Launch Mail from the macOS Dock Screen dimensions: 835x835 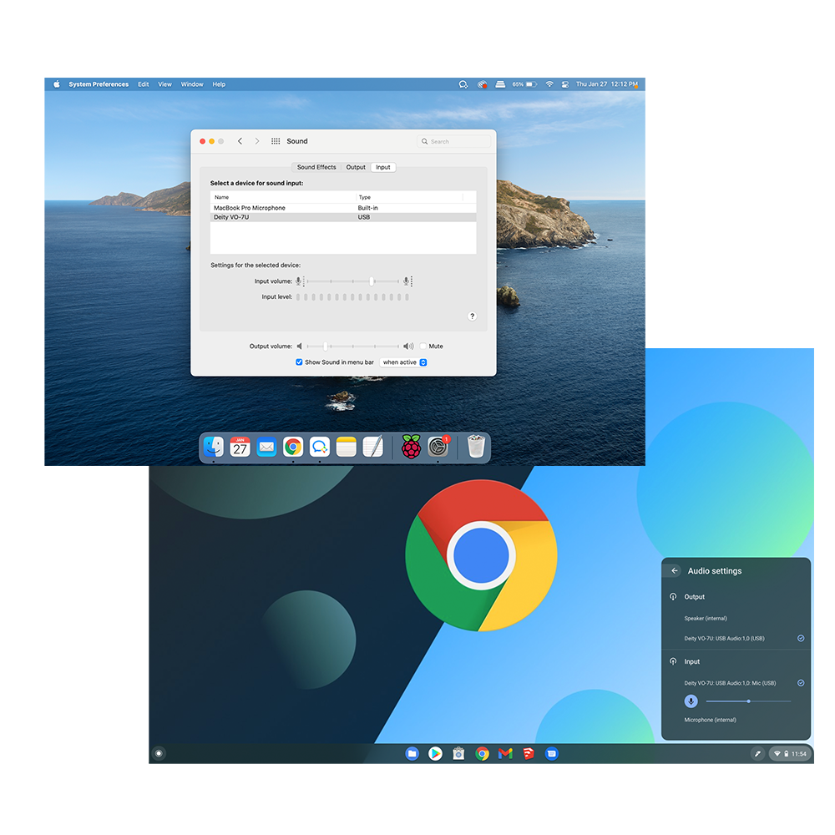(266, 448)
